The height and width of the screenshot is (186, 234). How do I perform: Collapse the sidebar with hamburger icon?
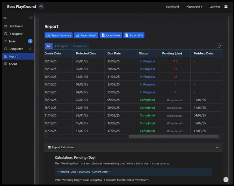31,18
